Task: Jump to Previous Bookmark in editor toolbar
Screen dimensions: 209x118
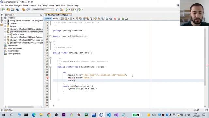Action: click(95, 19)
